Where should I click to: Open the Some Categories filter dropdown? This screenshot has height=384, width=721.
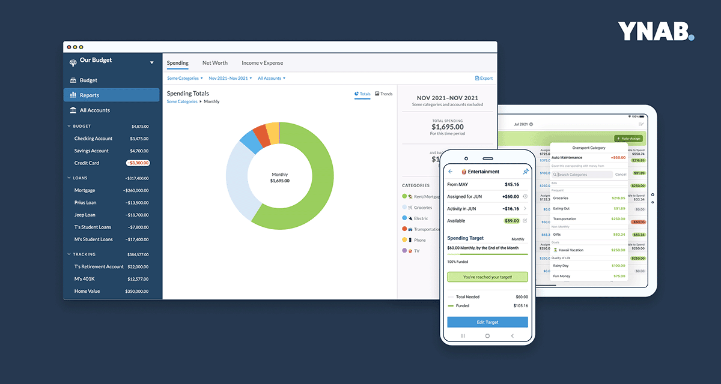click(x=185, y=78)
